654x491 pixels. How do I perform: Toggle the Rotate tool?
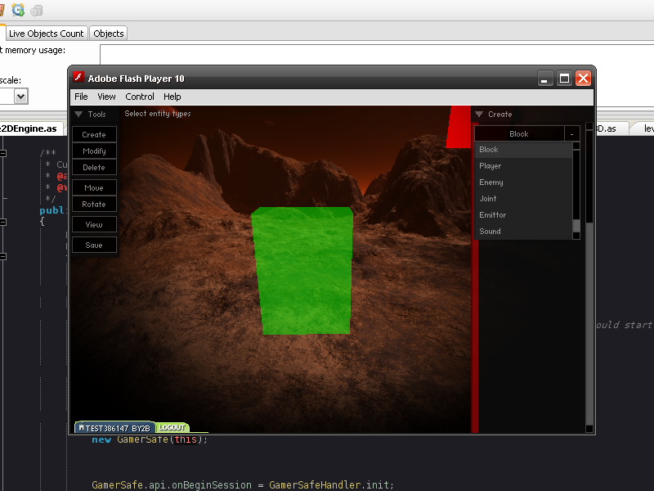click(94, 204)
